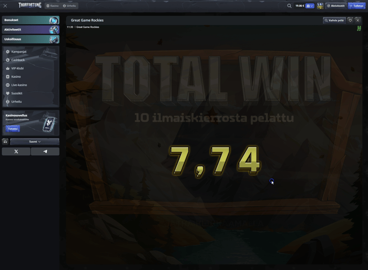
Task: Click the green H provider icon in the game
Action: [x=359, y=28]
